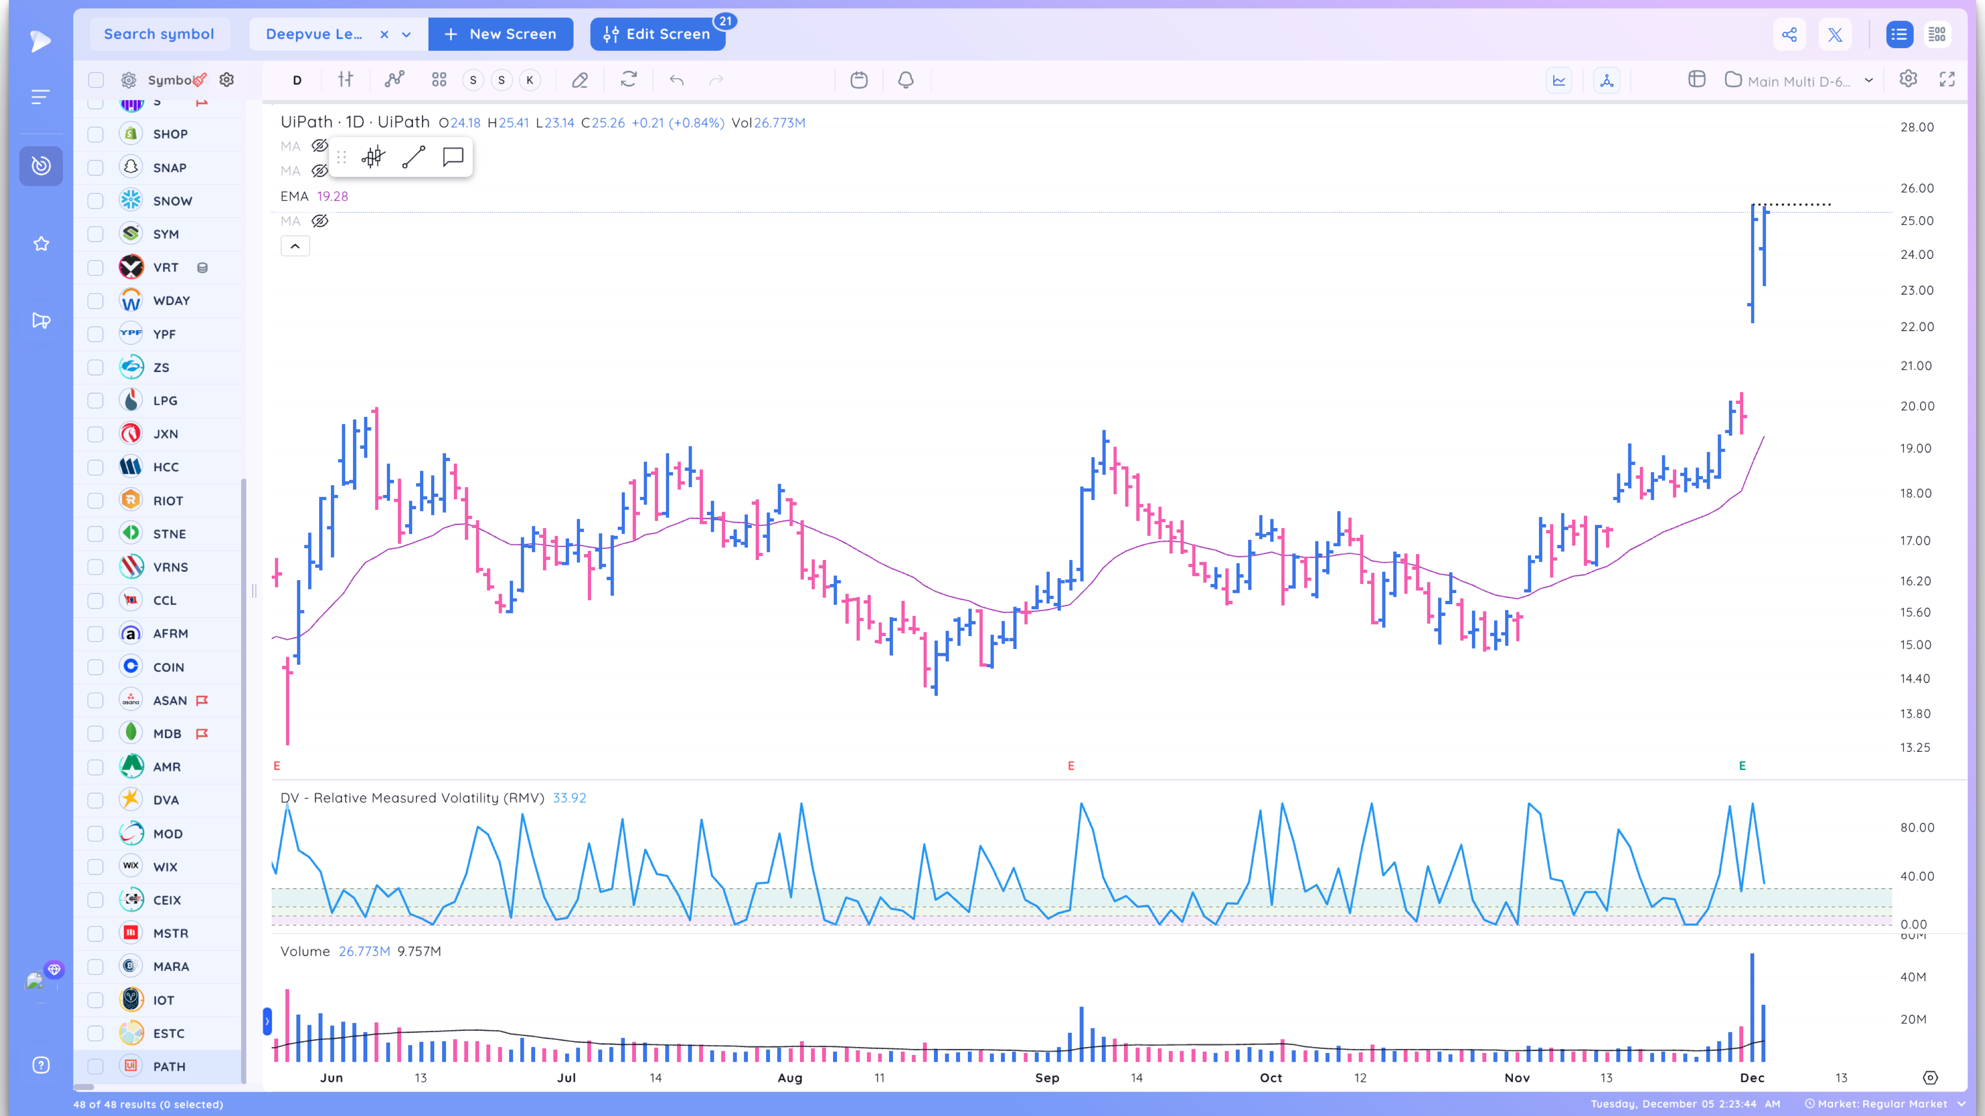Open the D timeframe selector
Viewport: 1985px width, 1116px height.
(x=297, y=80)
